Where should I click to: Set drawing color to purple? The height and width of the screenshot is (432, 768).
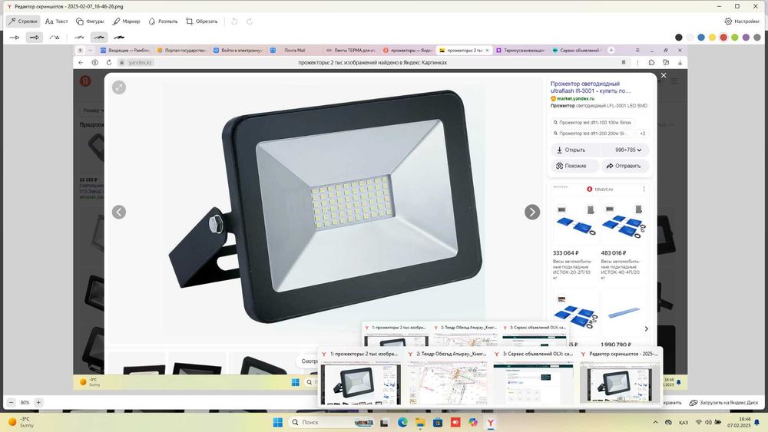point(746,37)
